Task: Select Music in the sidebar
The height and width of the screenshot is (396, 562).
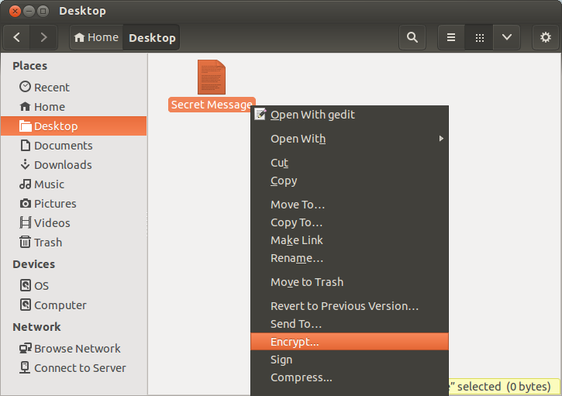Action: [x=49, y=184]
